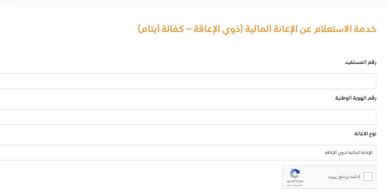Click the "نوع الاعانة" field label
The height and width of the screenshot is (193, 387).
365,133
